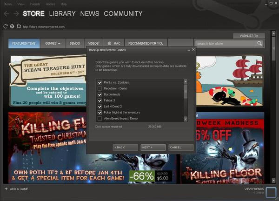Check the Recettear - Demo checkbox

(x=100, y=88)
